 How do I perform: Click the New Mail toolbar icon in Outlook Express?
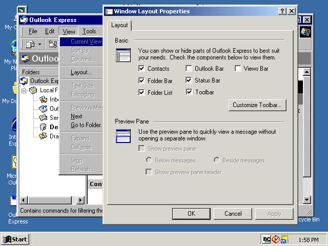click(30, 44)
